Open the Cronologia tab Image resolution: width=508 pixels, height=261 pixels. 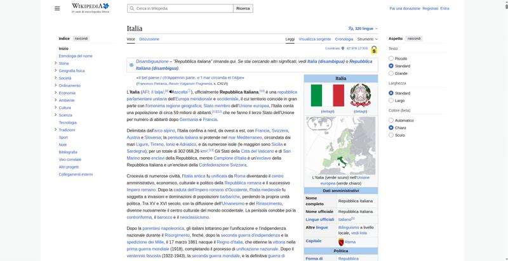(x=344, y=39)
